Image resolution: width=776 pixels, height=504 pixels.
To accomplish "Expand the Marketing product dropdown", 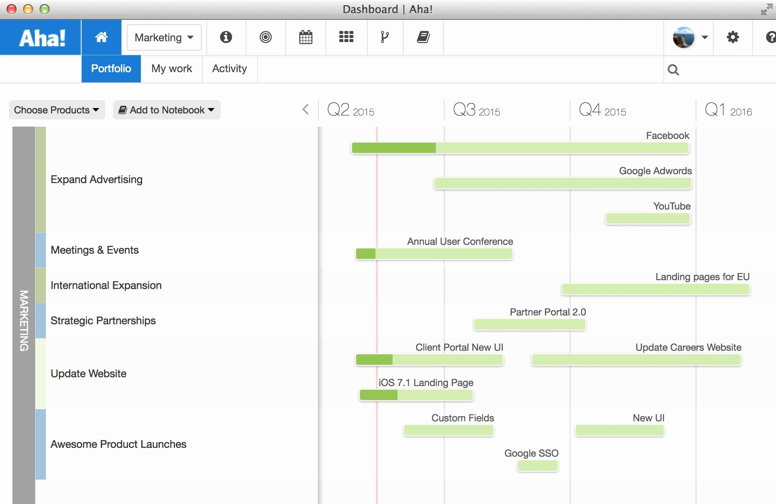I will (164, 38).
